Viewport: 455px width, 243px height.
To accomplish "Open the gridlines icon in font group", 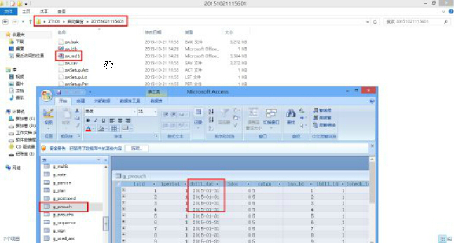I will coord(113,128).
